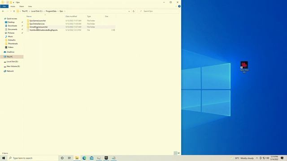The width and height of the screenshot is (287, 161).
Task: Open the Windows Start menu
Action: coord(4,158)
